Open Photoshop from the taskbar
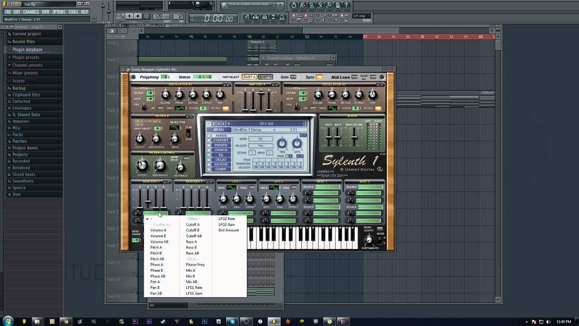 coord(204,321)
